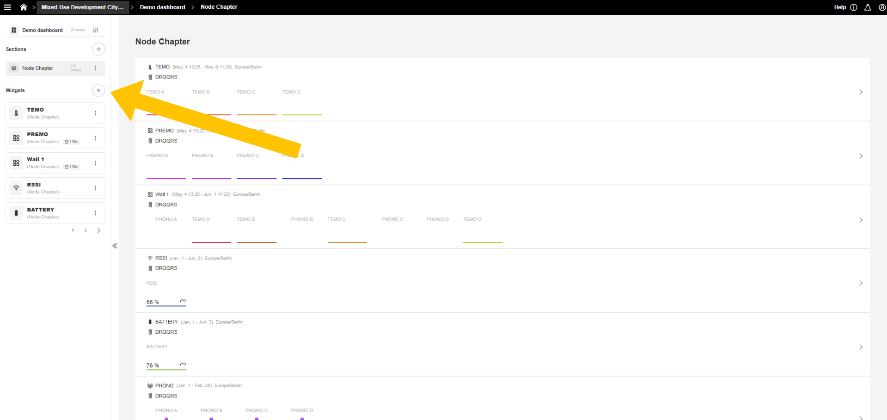Expand the Wall 1 row with right chevron

pos(861,220)
